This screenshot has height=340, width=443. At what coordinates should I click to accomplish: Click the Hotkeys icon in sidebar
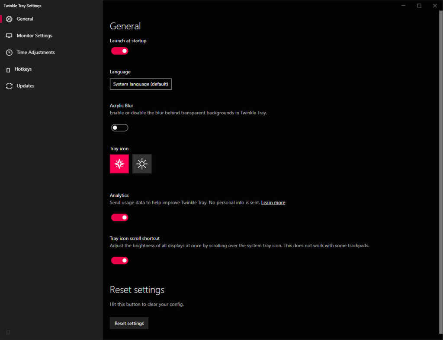(x=8, y=70)
